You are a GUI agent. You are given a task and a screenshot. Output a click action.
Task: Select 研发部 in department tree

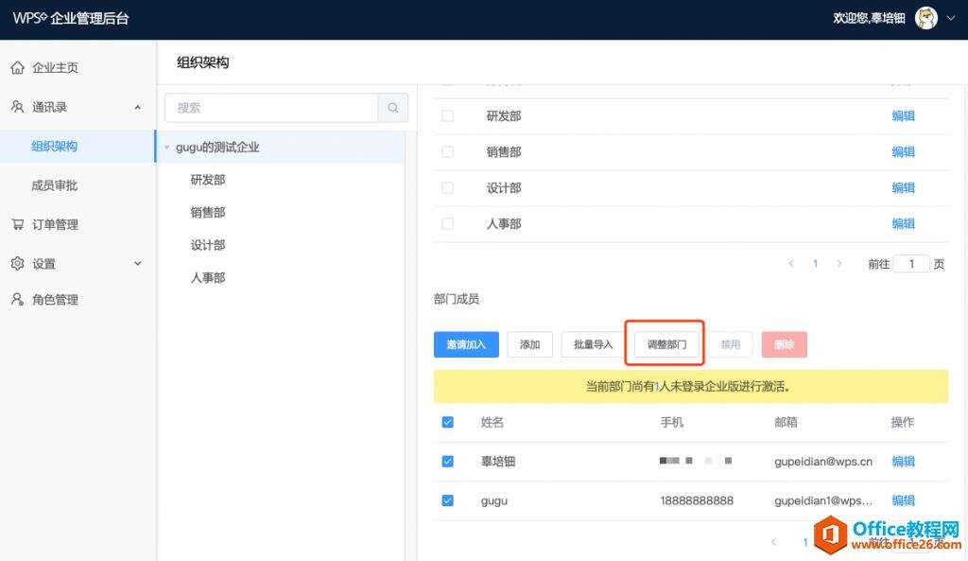[208, 180]
